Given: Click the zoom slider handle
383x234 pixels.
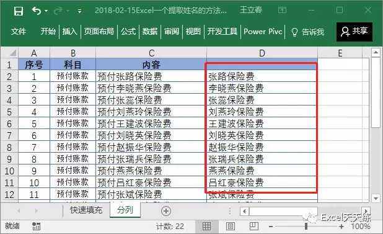Looking at the screenshot, I should coord(306,227).
